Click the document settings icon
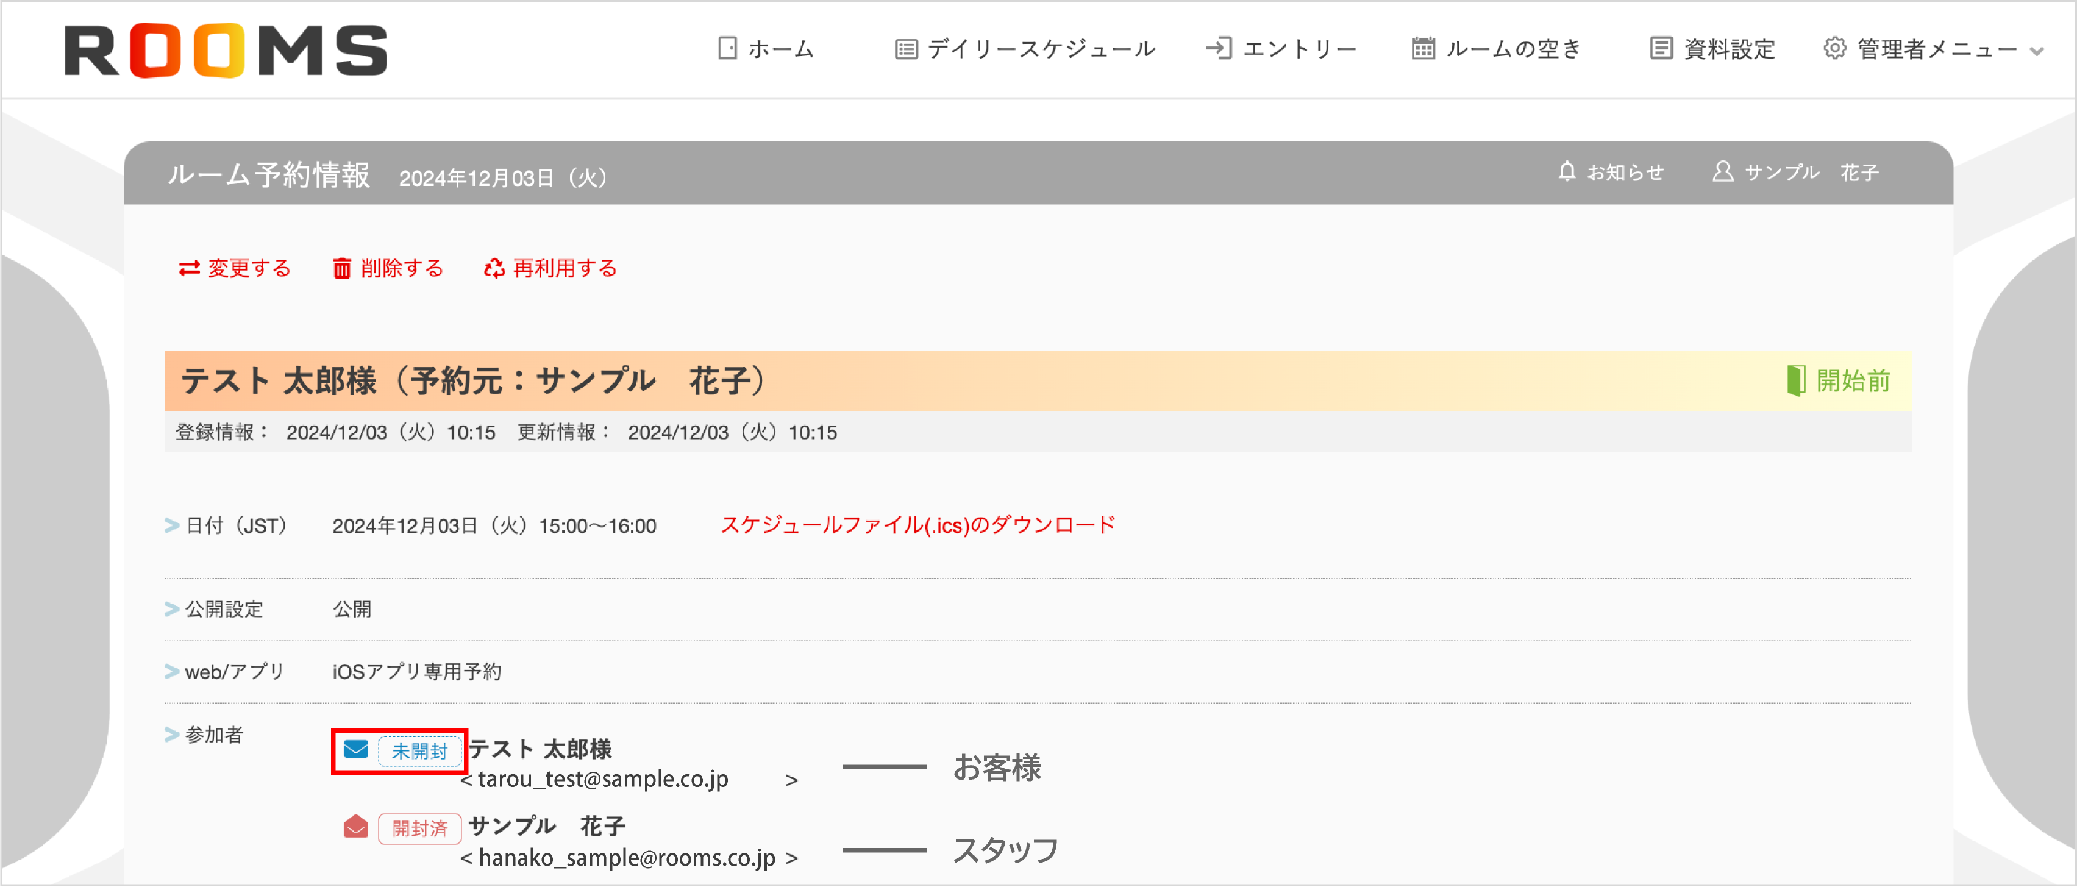This screenshot has width=2077, height=887. click(1661, 48)
